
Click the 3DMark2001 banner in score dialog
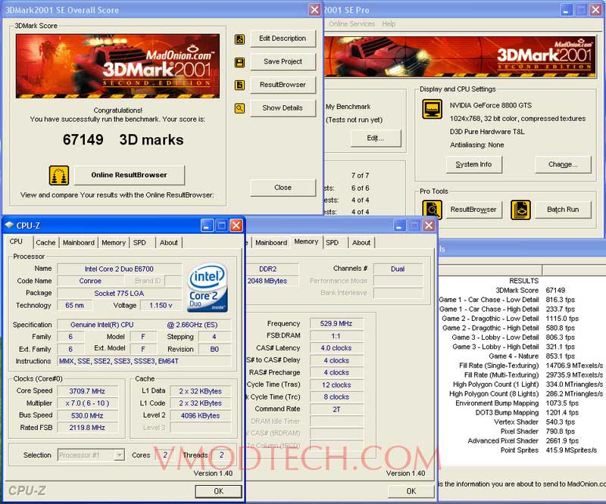[x=118, y=66]
